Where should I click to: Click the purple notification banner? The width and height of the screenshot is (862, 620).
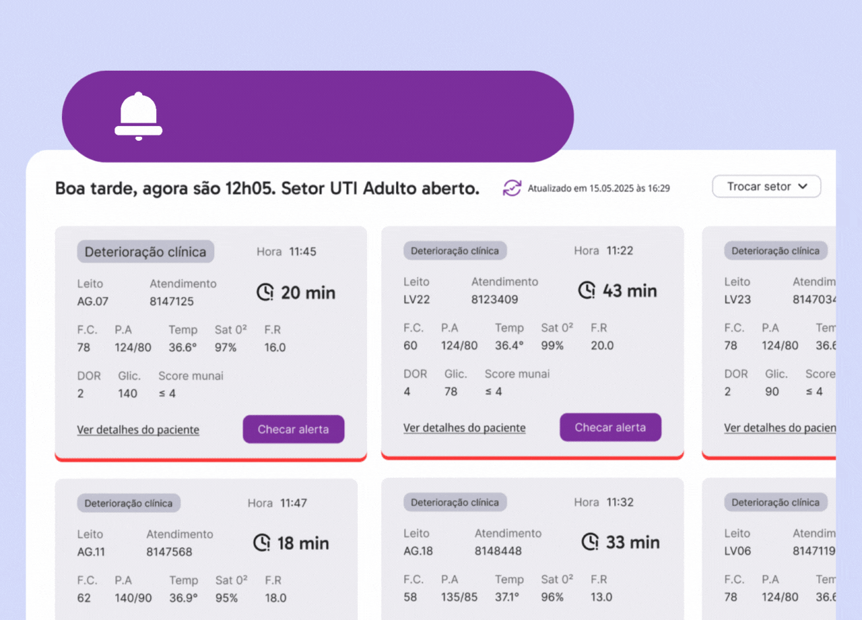(350, 117)
